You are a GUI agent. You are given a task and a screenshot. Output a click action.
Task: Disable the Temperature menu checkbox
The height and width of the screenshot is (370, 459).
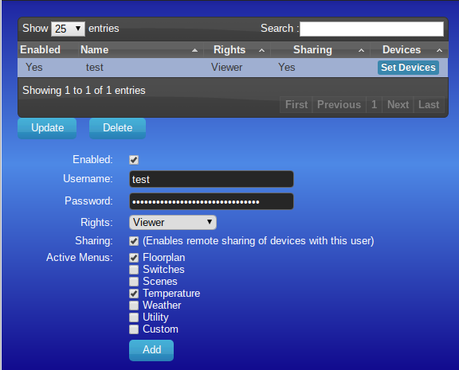point(134,294)
